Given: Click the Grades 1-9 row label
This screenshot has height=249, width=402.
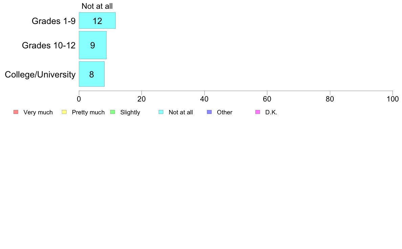Looking at the screenshot, I should coord(53,21).
